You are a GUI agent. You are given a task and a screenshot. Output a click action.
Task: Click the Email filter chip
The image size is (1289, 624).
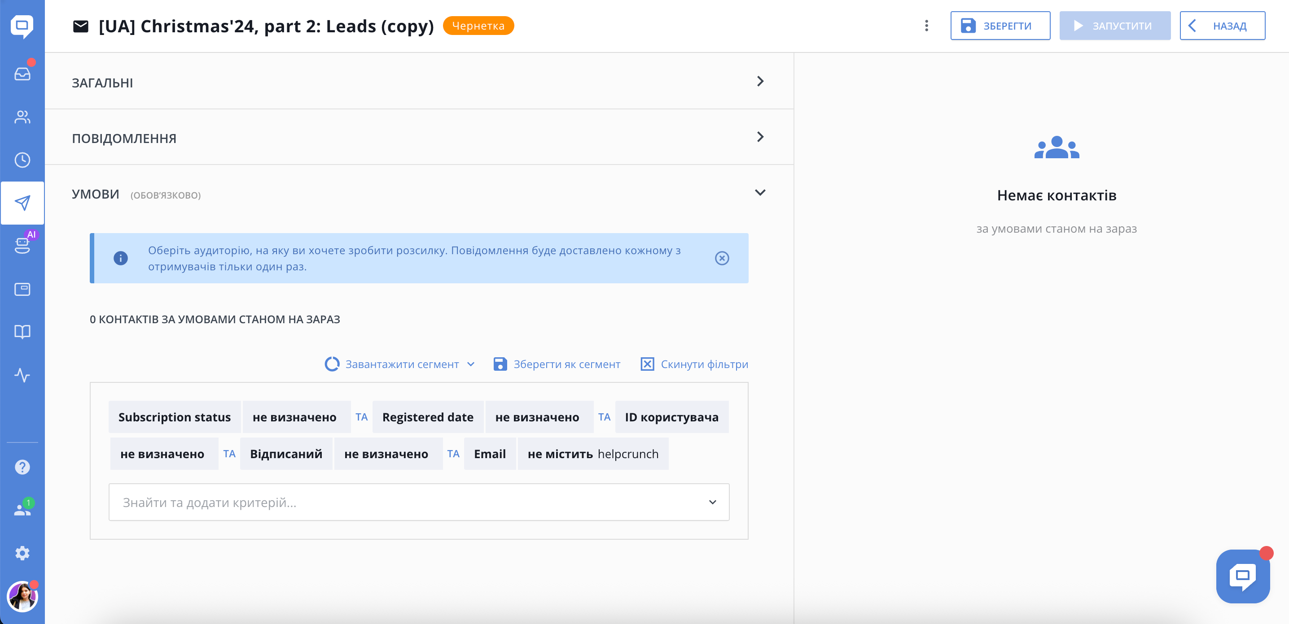coord(490,454)
